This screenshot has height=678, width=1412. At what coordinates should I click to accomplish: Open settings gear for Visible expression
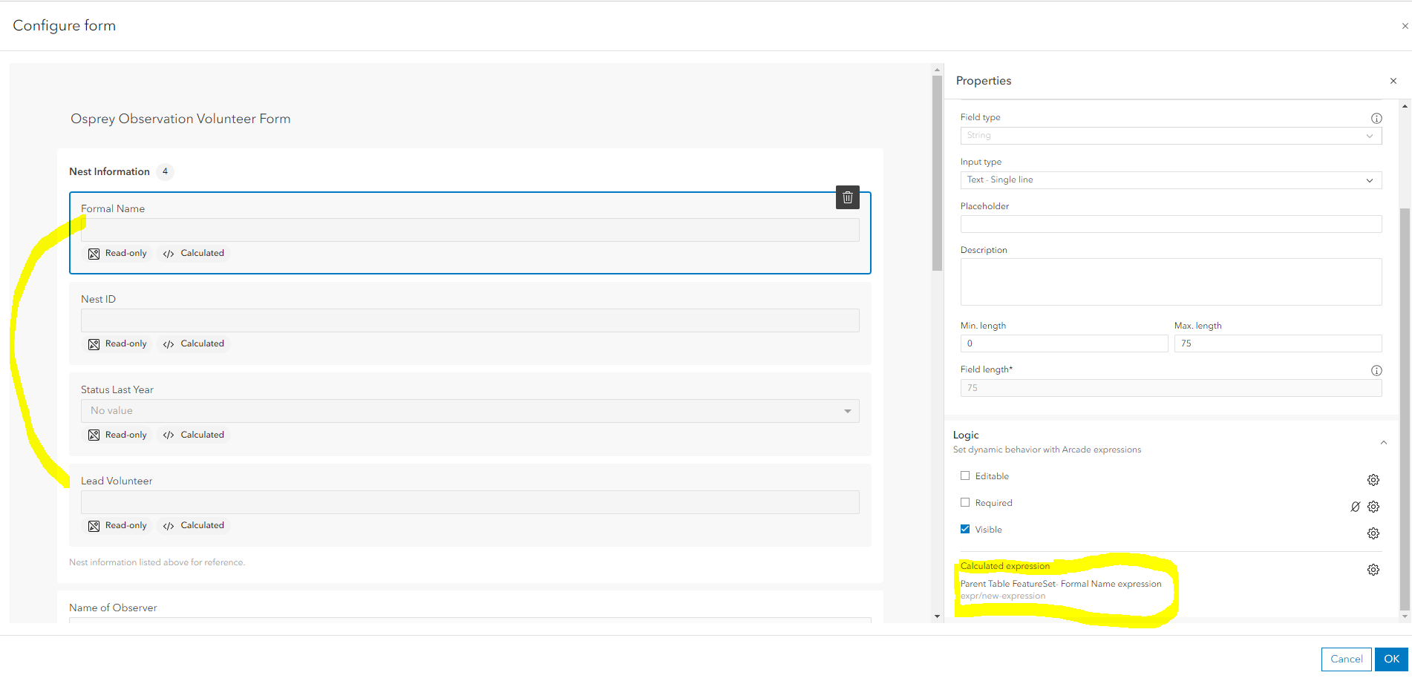pos(1373,533)
